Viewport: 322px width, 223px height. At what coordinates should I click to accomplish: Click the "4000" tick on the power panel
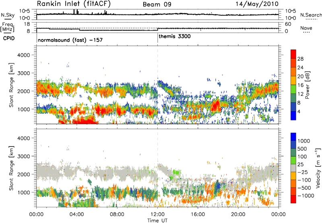coord(23,55)
